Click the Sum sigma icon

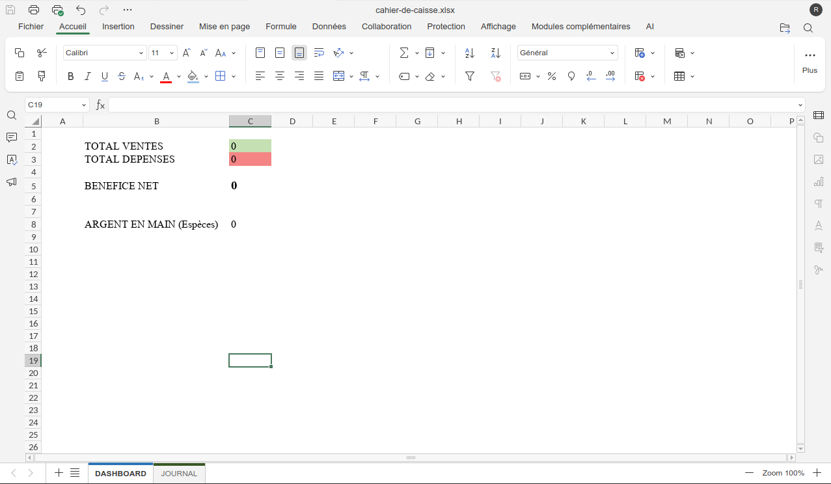(404, 53)
